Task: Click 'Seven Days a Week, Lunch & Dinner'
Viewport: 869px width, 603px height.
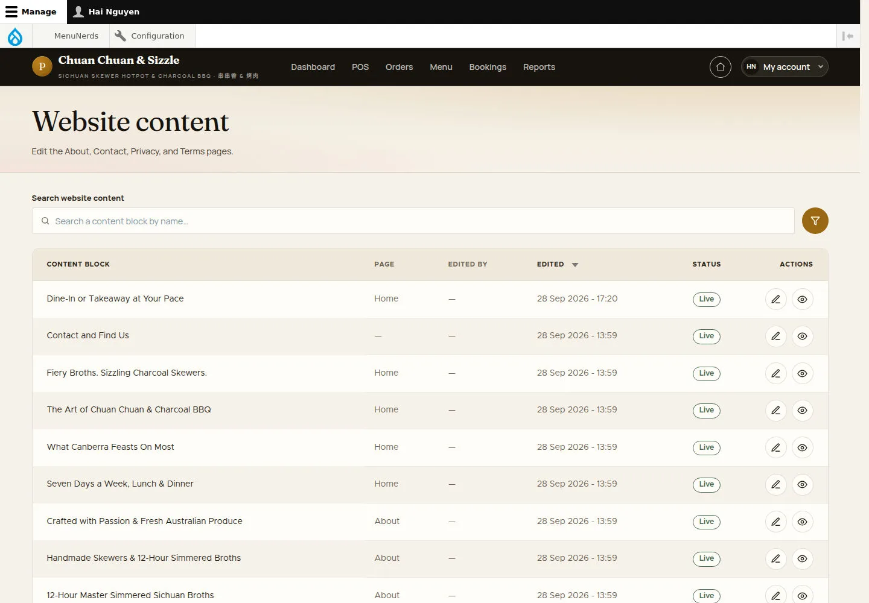Action: point(120,484)
